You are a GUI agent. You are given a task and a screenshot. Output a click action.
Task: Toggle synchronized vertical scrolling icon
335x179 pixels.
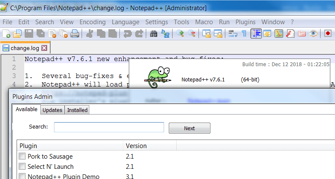(206, 34)
